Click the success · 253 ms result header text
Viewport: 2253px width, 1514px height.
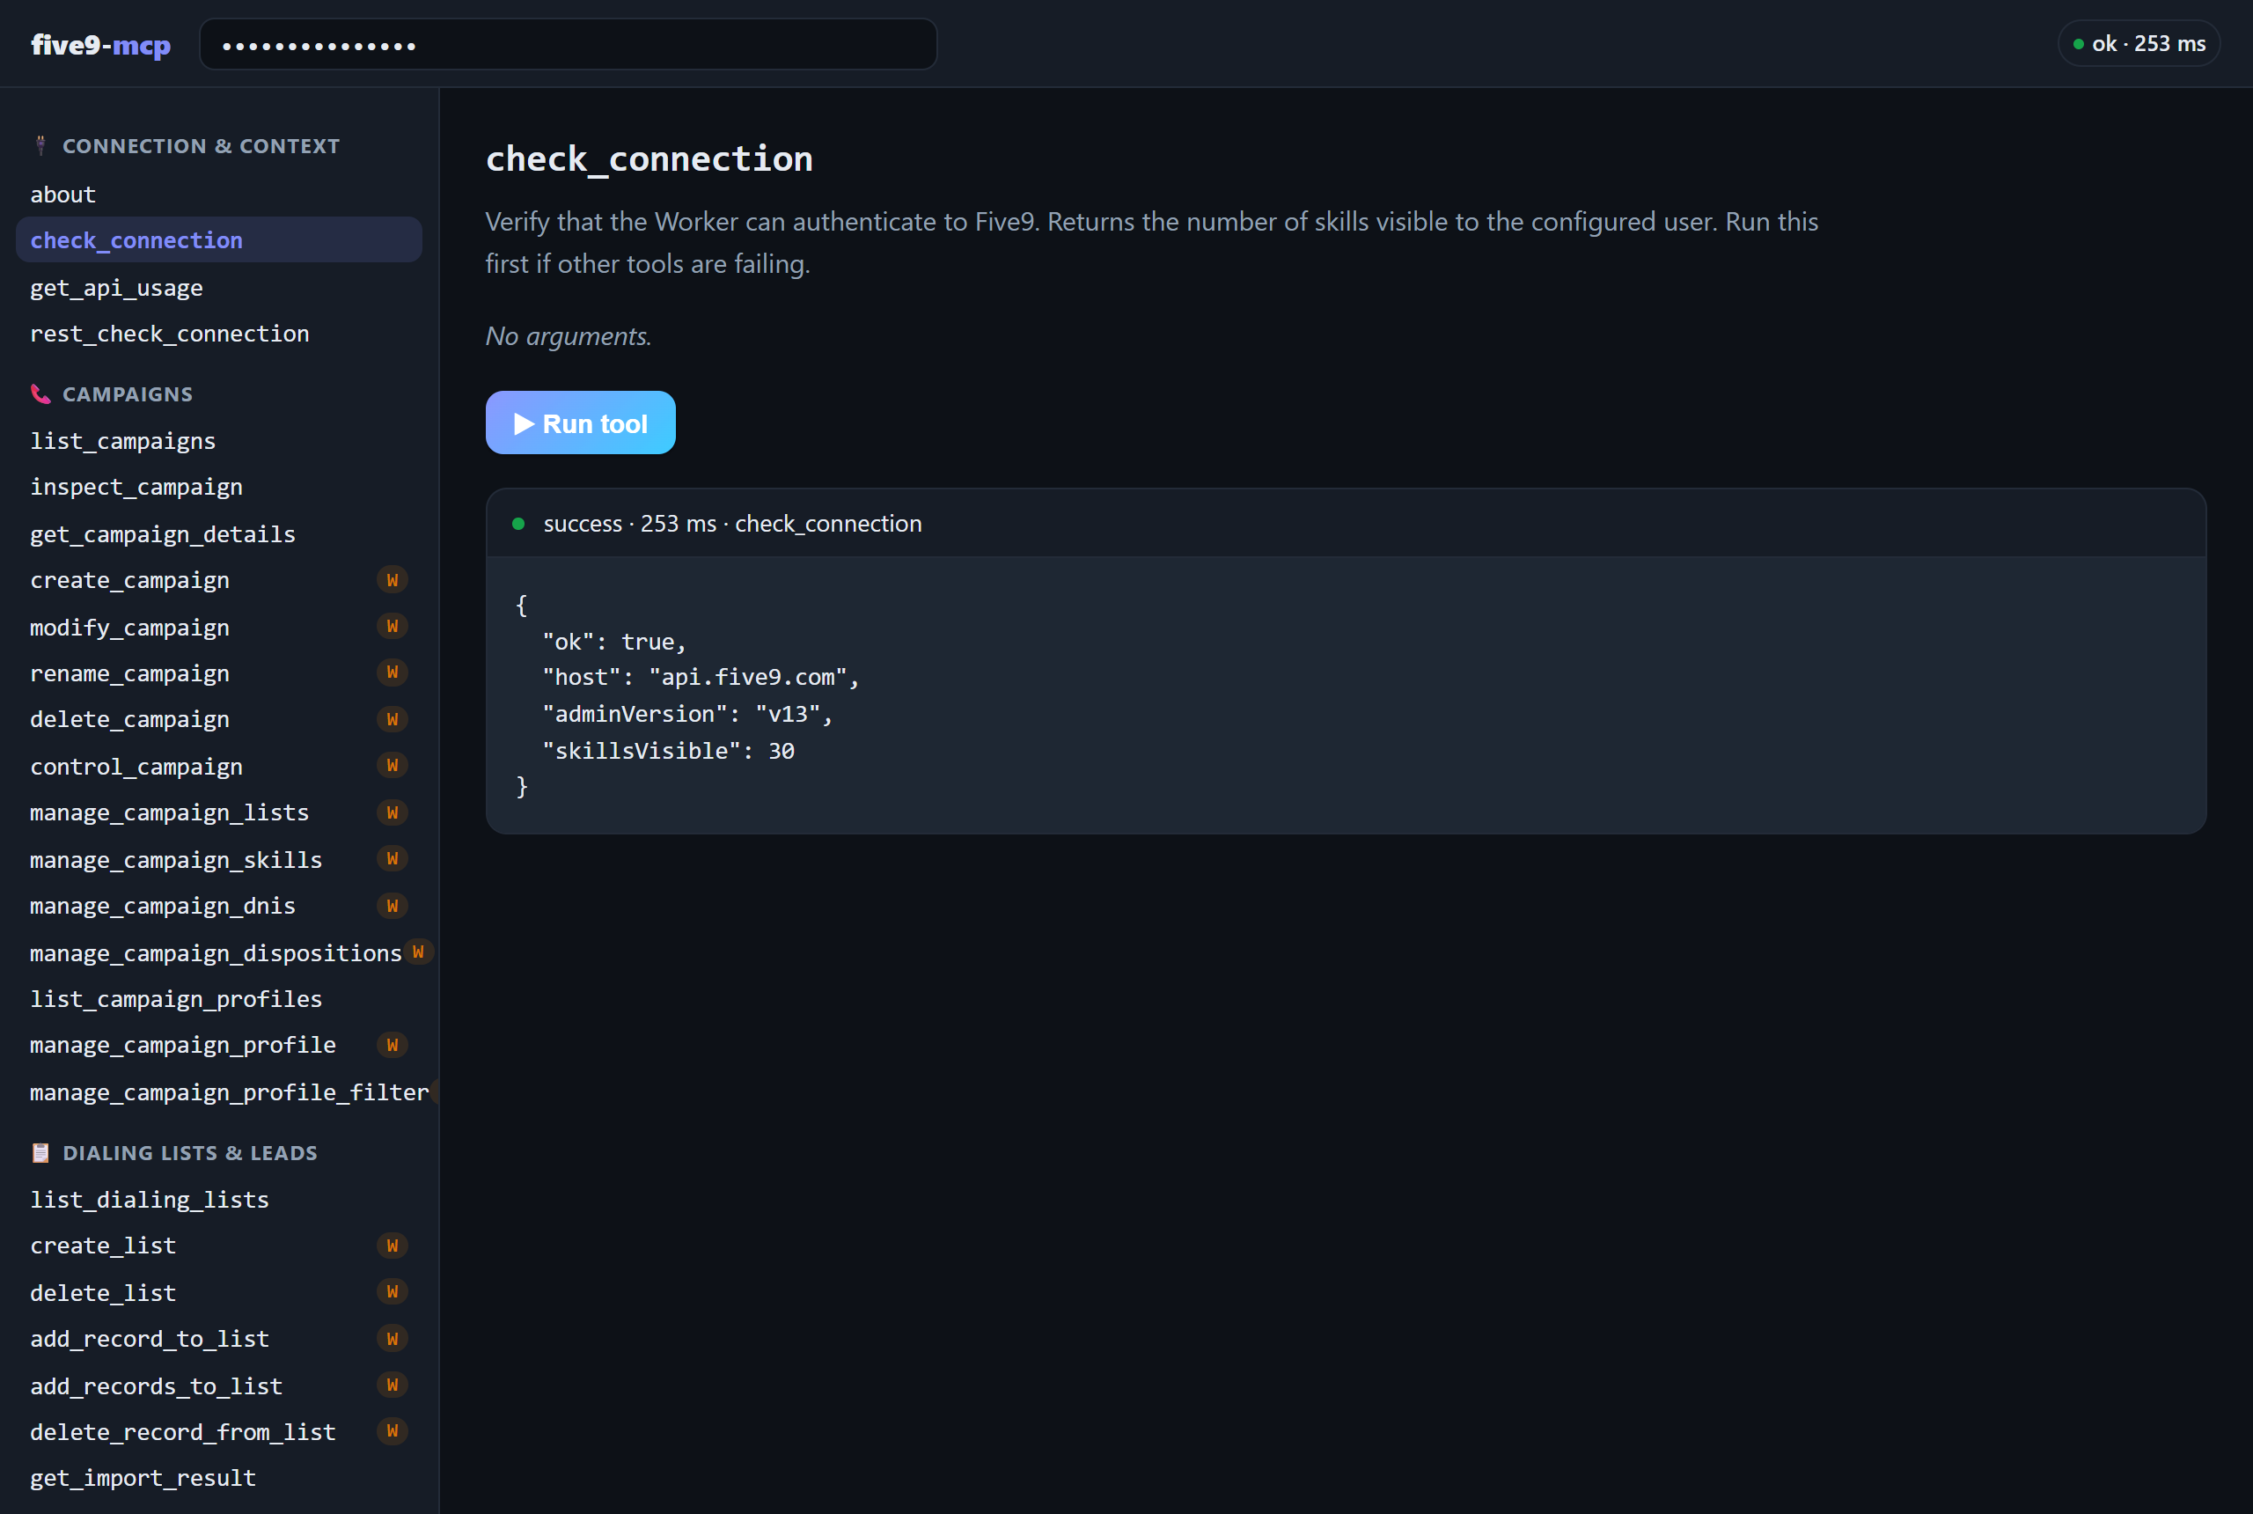[731, 524]
